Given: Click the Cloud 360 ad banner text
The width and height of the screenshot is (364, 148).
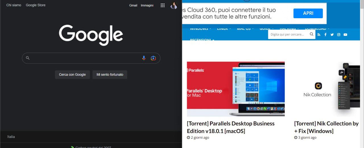Looking at the screenshot, I should pos(229,13).
